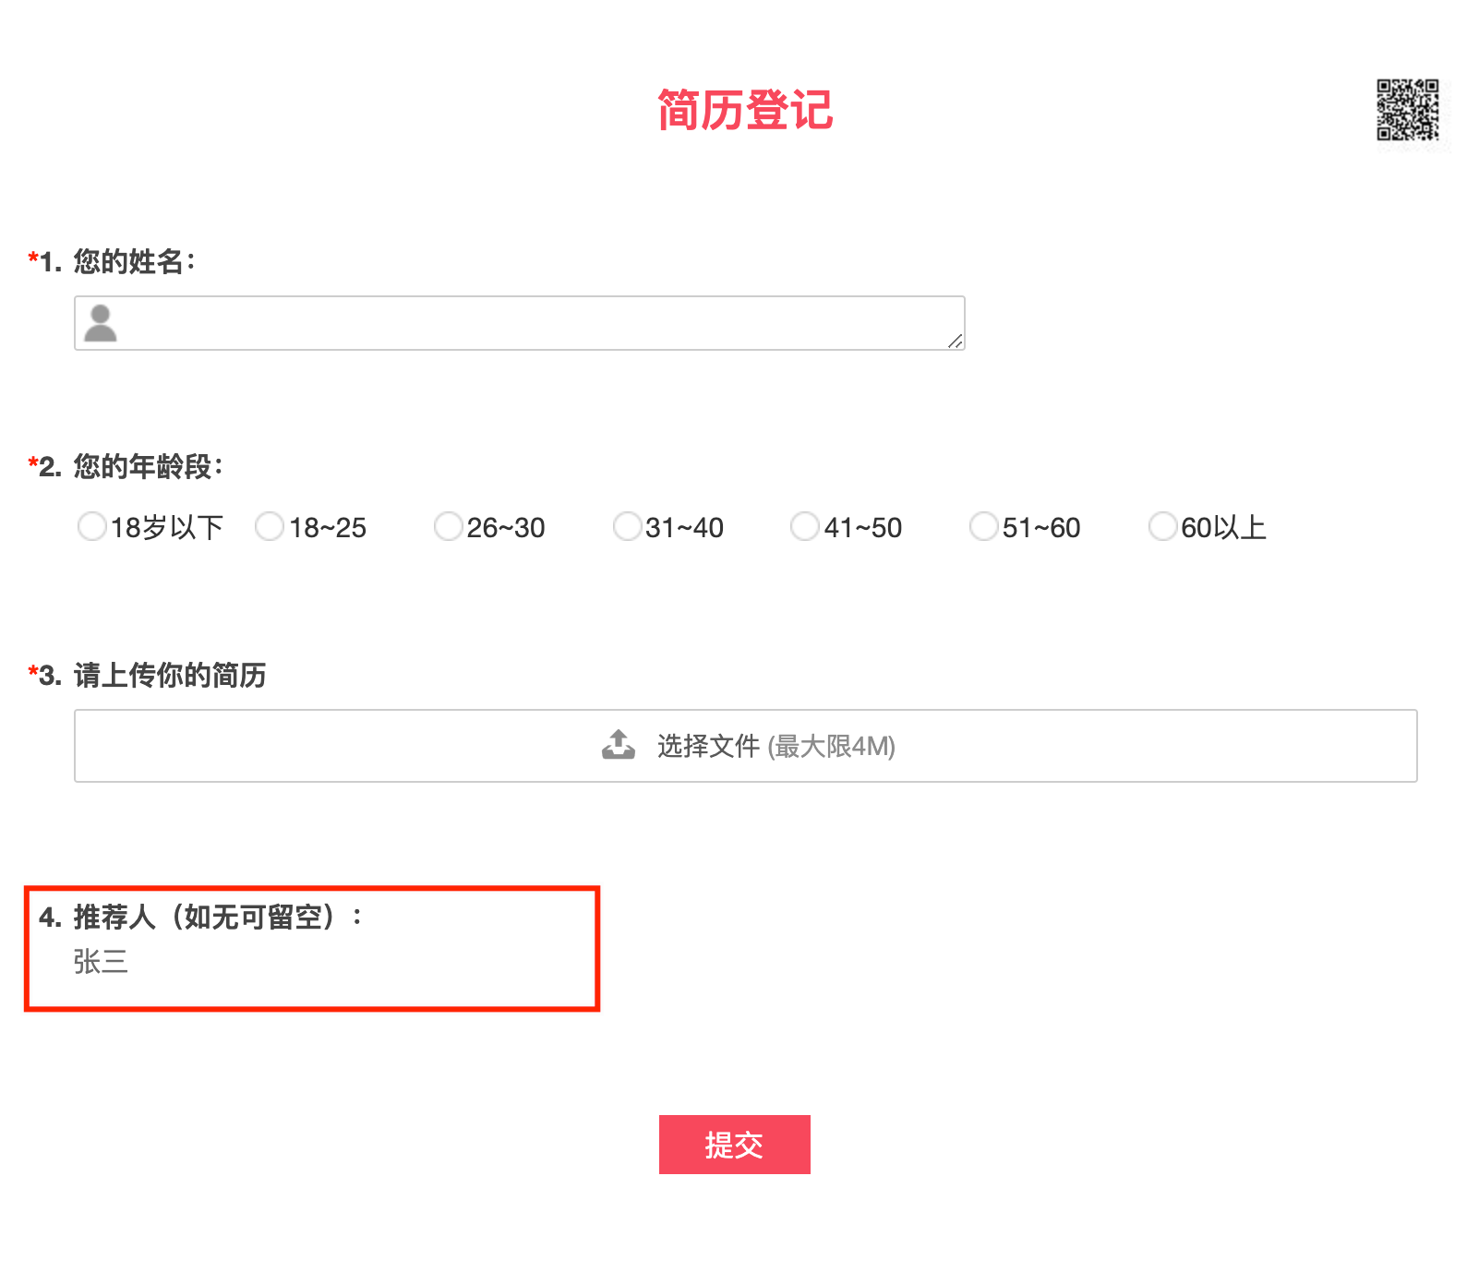The width and height of the screenshot is (1479, 1272).
Task: Select the 26~30 age option
Action: (x=449, y=527)
